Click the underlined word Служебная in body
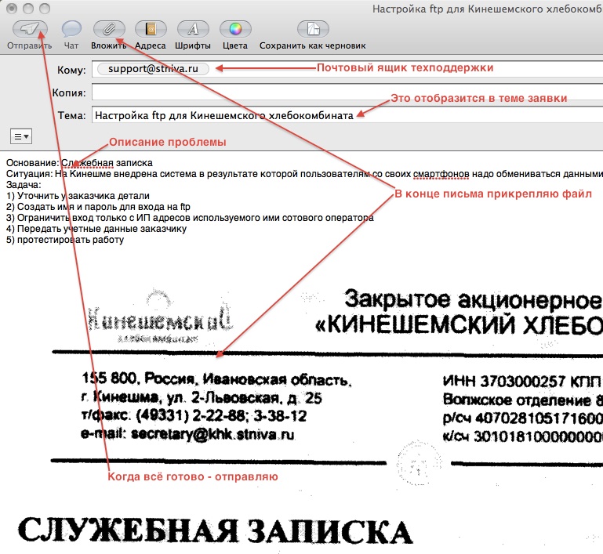This screenshot has height=554, width=603. click(88, 163)
